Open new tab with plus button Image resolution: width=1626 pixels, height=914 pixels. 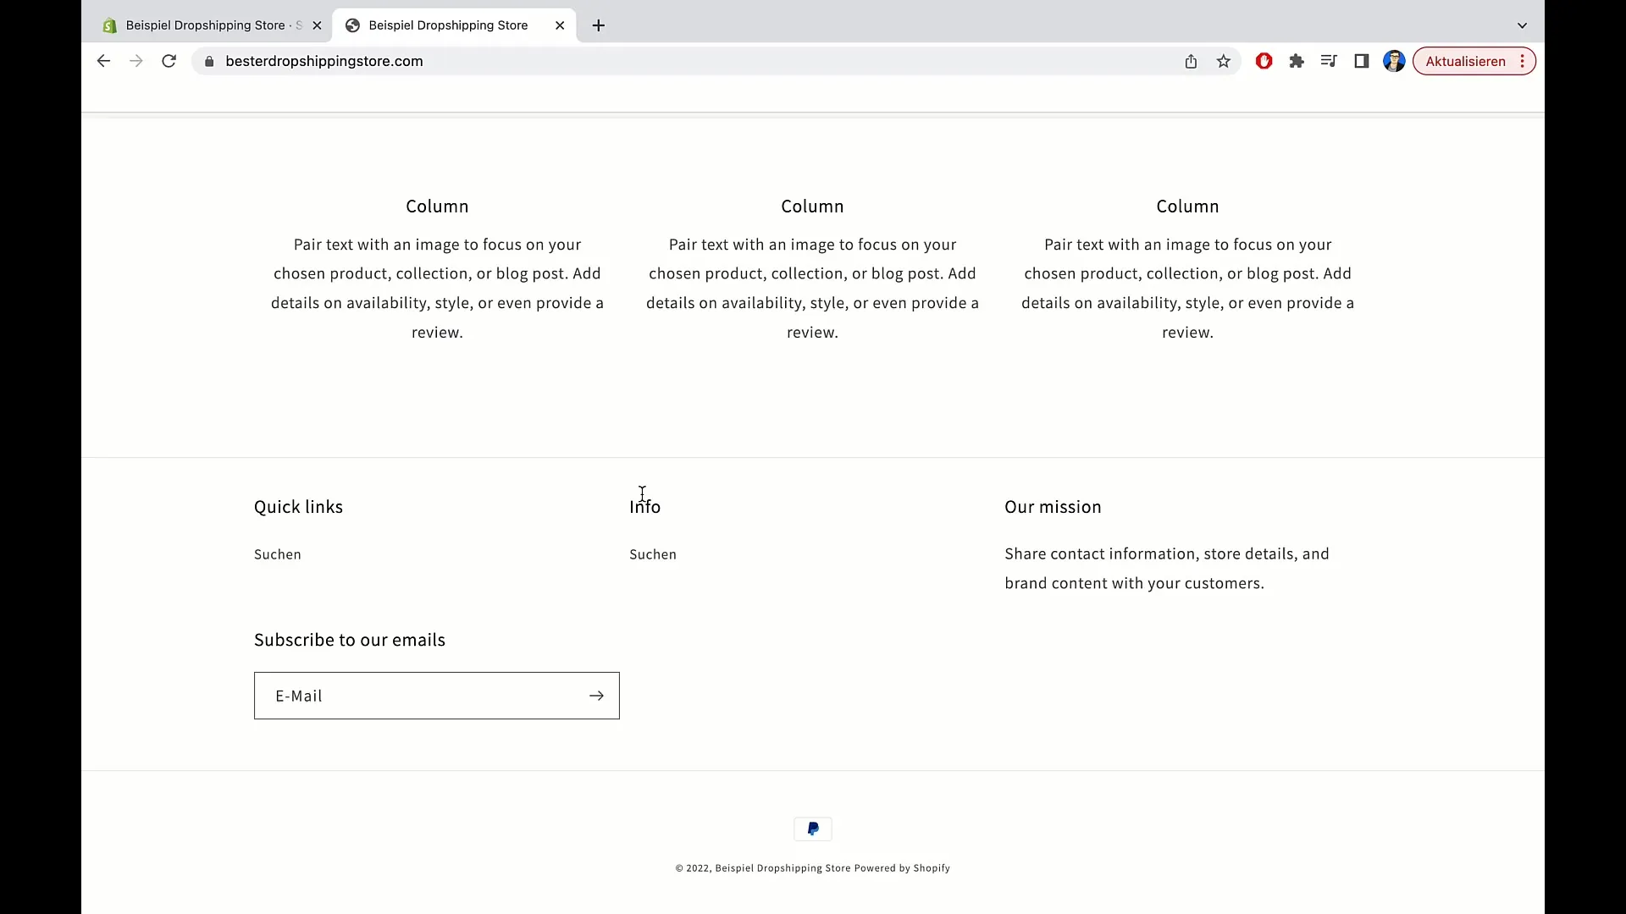(x=598, y=25)
